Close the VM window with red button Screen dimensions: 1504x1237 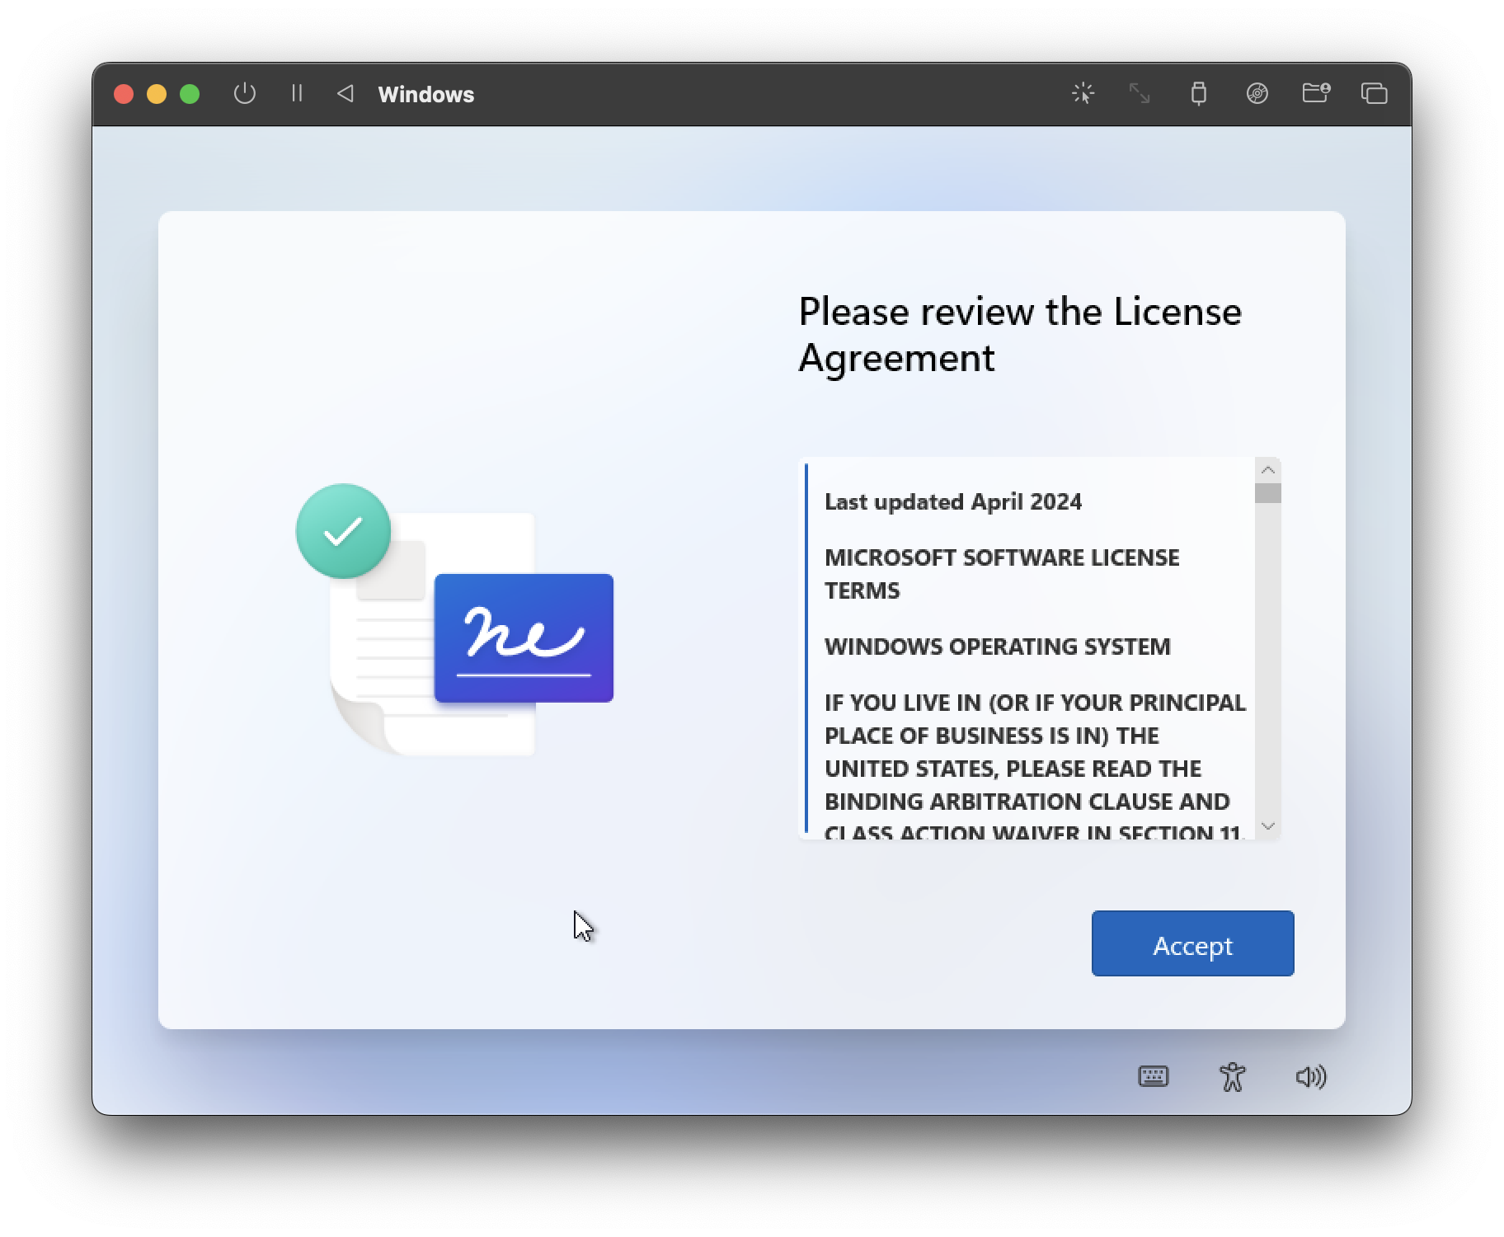(x=124, y=94)
